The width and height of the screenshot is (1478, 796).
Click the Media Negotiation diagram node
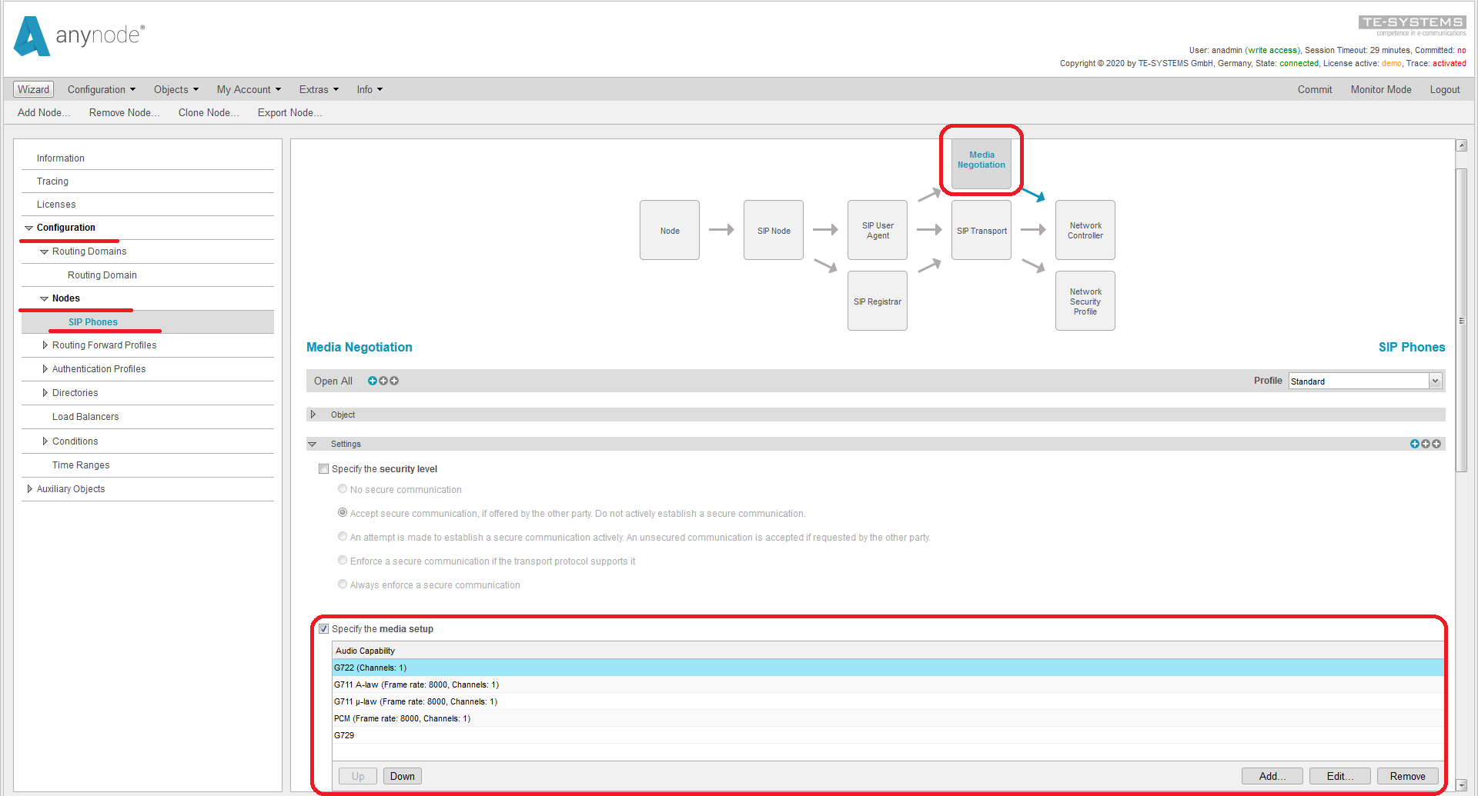(981, 160)
